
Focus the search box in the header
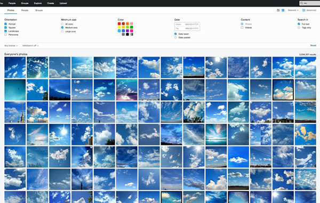[310, 3]
